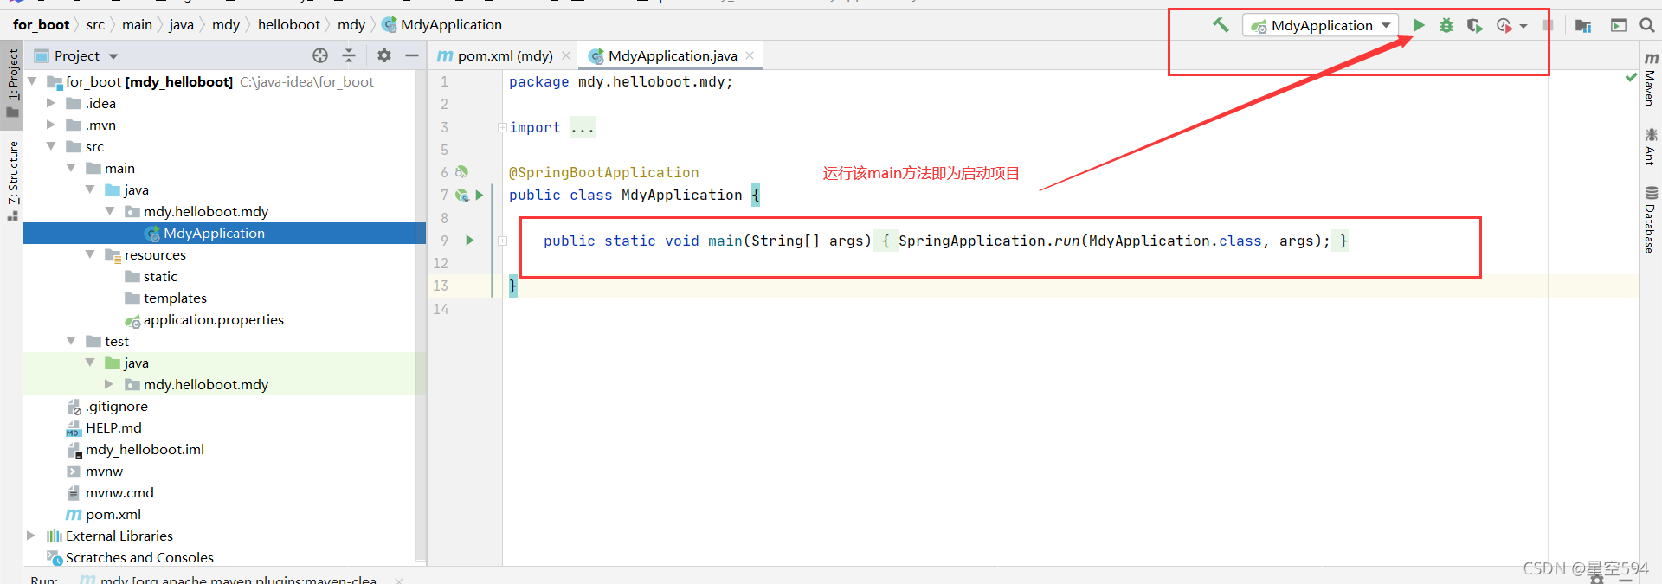This screenshot has height=584, width=1662.
Task: Collapse the test folder arrow
Action: coord(71,341)
